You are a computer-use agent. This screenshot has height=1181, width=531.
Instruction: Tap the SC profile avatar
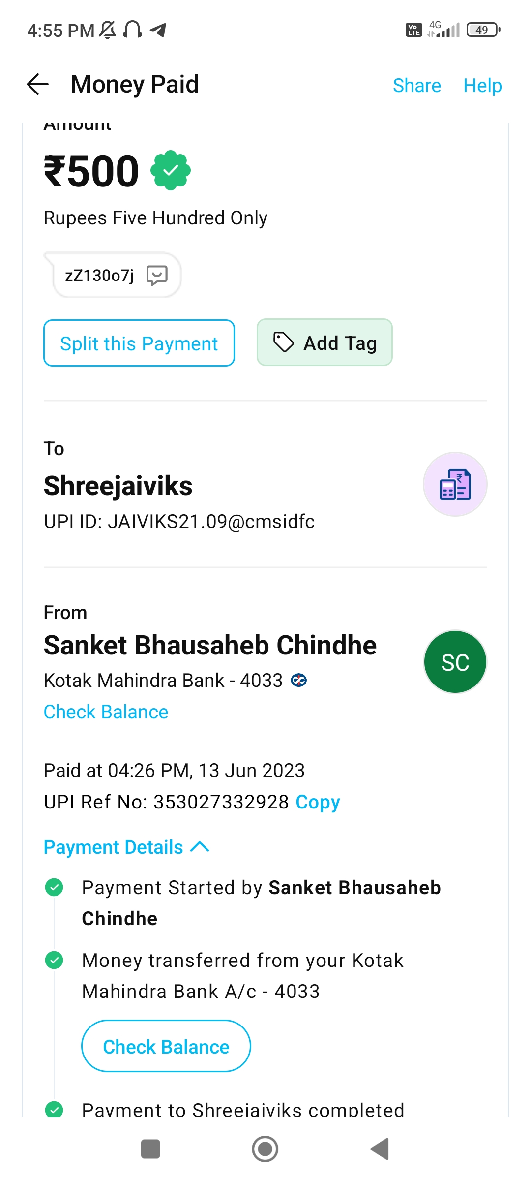coord(455,662)
